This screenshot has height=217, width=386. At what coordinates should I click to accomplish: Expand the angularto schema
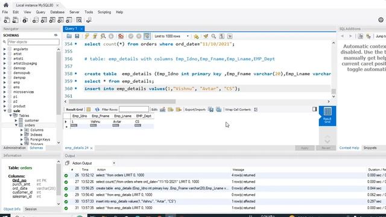(x=5, y=49)
